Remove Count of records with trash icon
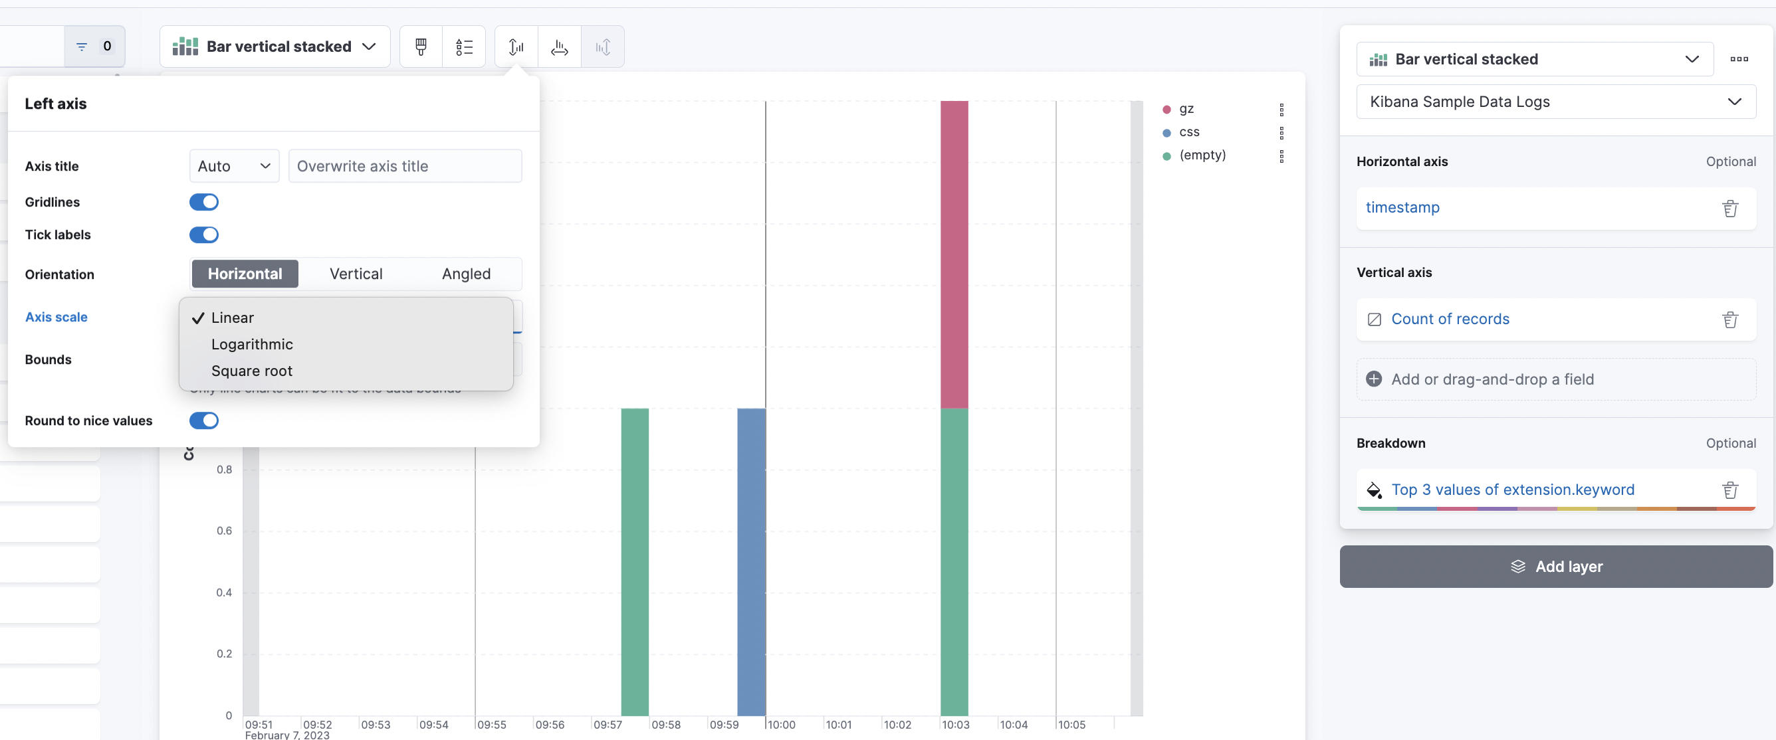 pyautogui.click(x=1731, y=319)
